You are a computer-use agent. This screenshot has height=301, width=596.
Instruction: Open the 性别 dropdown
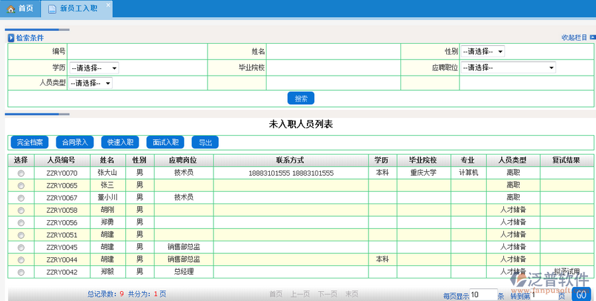pos(483,52)
